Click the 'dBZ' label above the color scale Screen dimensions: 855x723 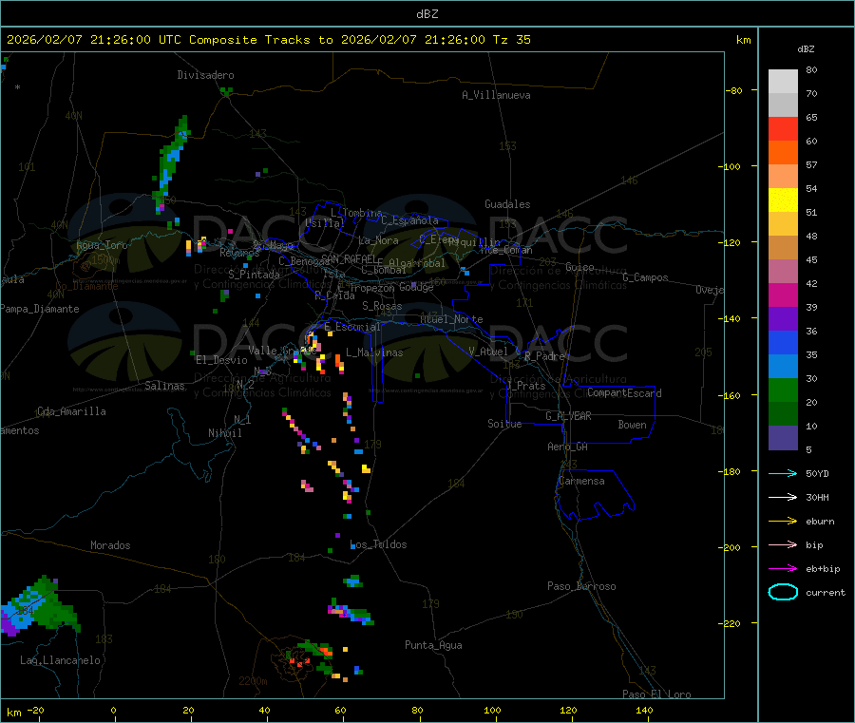(x=806, y=49)
